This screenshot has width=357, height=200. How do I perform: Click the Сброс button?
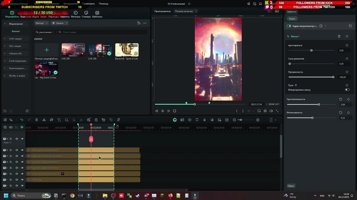[x=291, y=186]
